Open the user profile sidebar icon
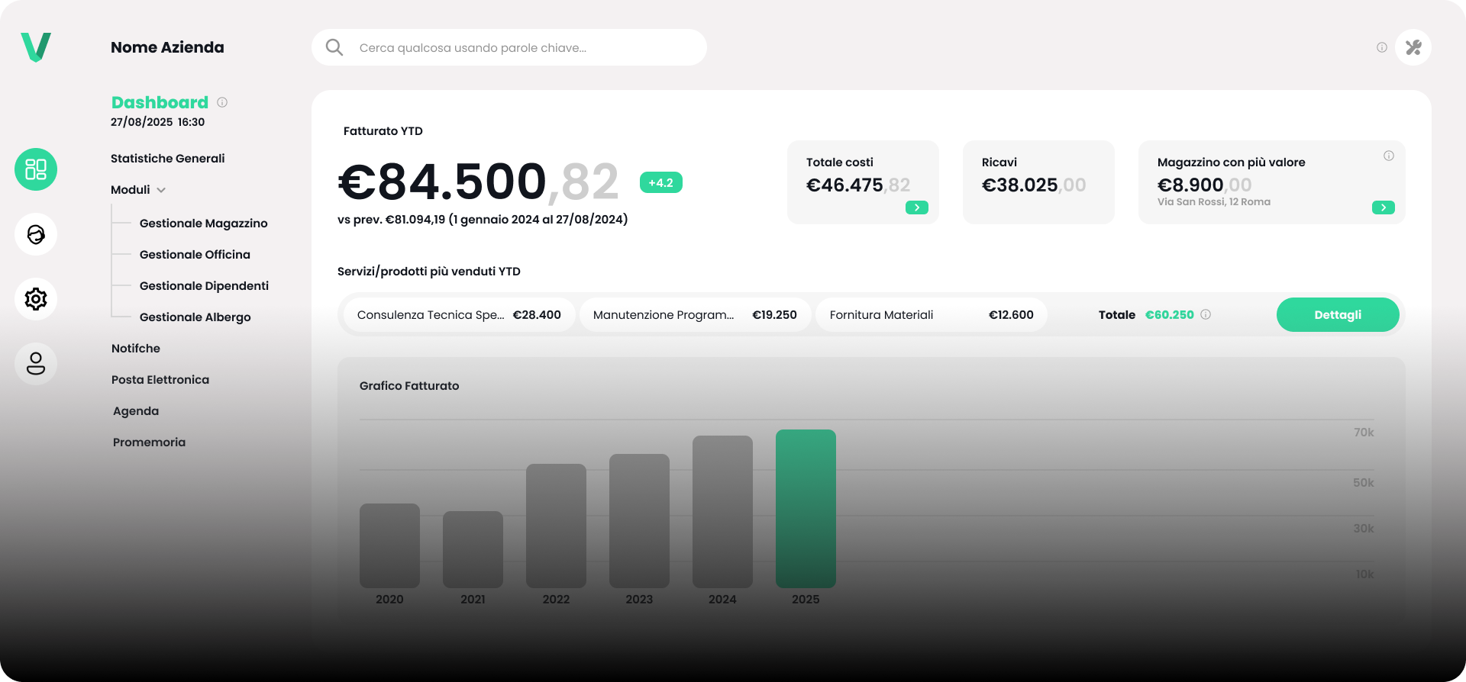1466x682 pixels. (36, 364)
